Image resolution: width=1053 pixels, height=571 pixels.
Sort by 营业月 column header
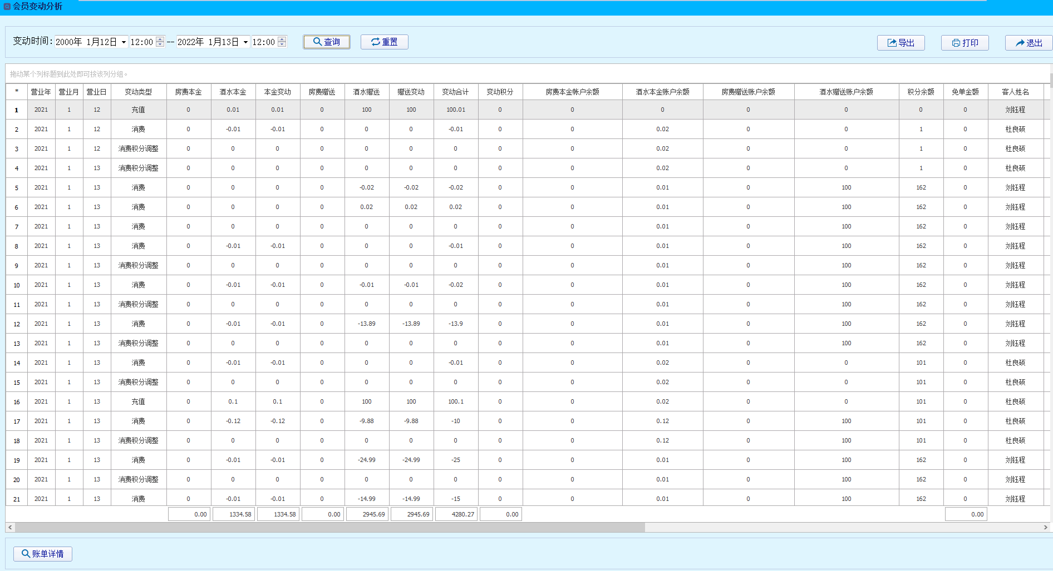point(69,92)
